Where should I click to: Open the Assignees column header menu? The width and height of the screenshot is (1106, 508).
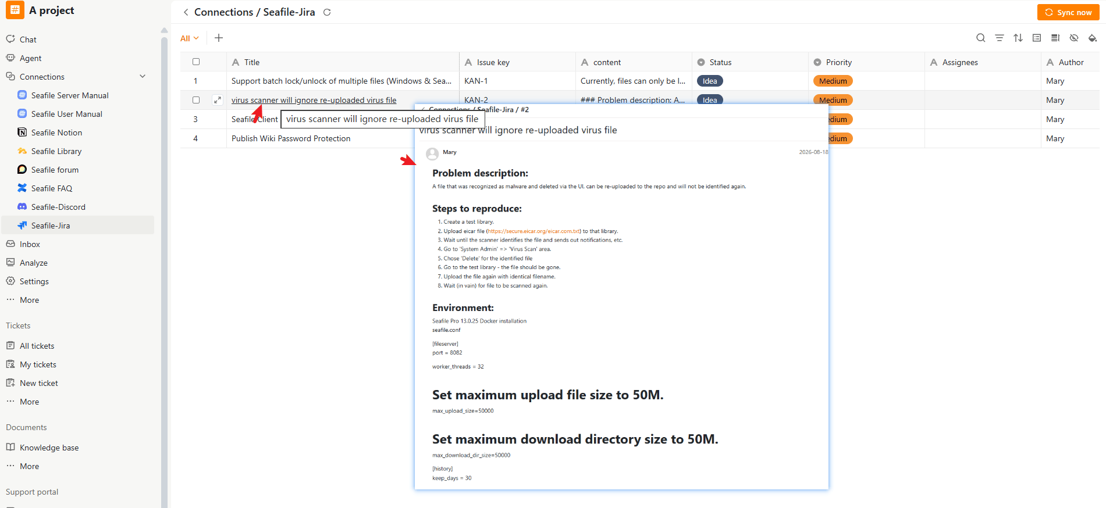tap(983, 62)
